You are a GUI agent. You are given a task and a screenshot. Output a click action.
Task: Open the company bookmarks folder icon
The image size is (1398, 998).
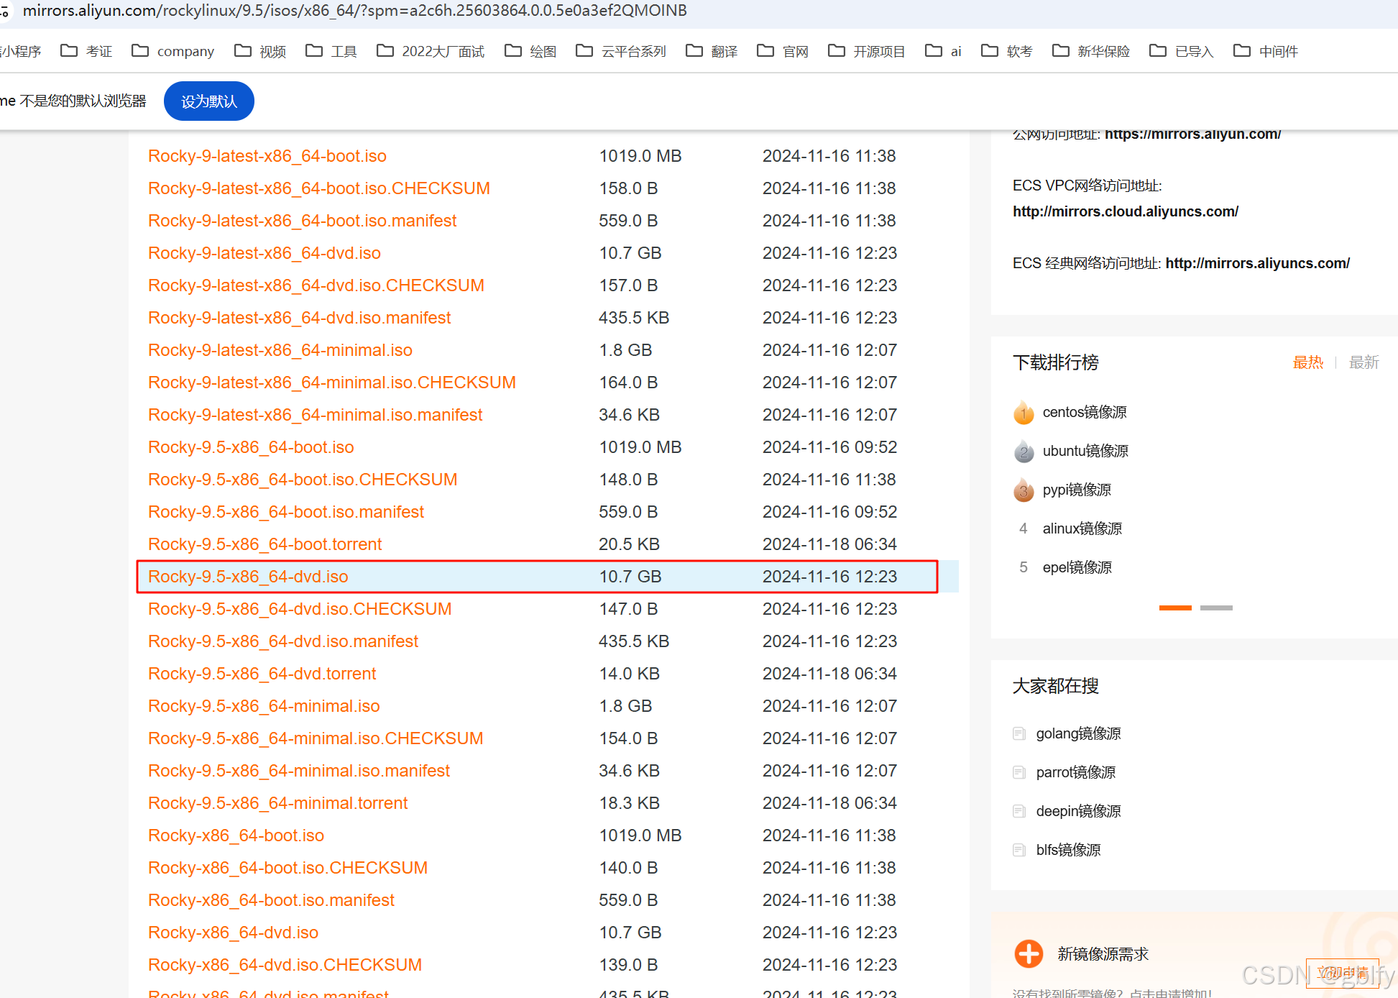click(x=140, y=51)
